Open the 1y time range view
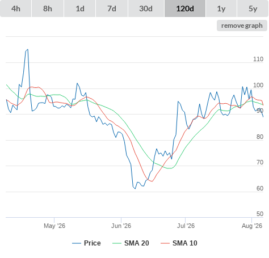269x258 pixels. (221, 9)
